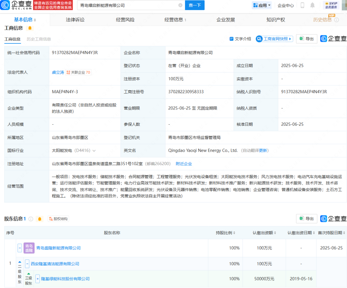Open 文字介绍 text introduction
The image size is (347, 288).
point(240,39)
